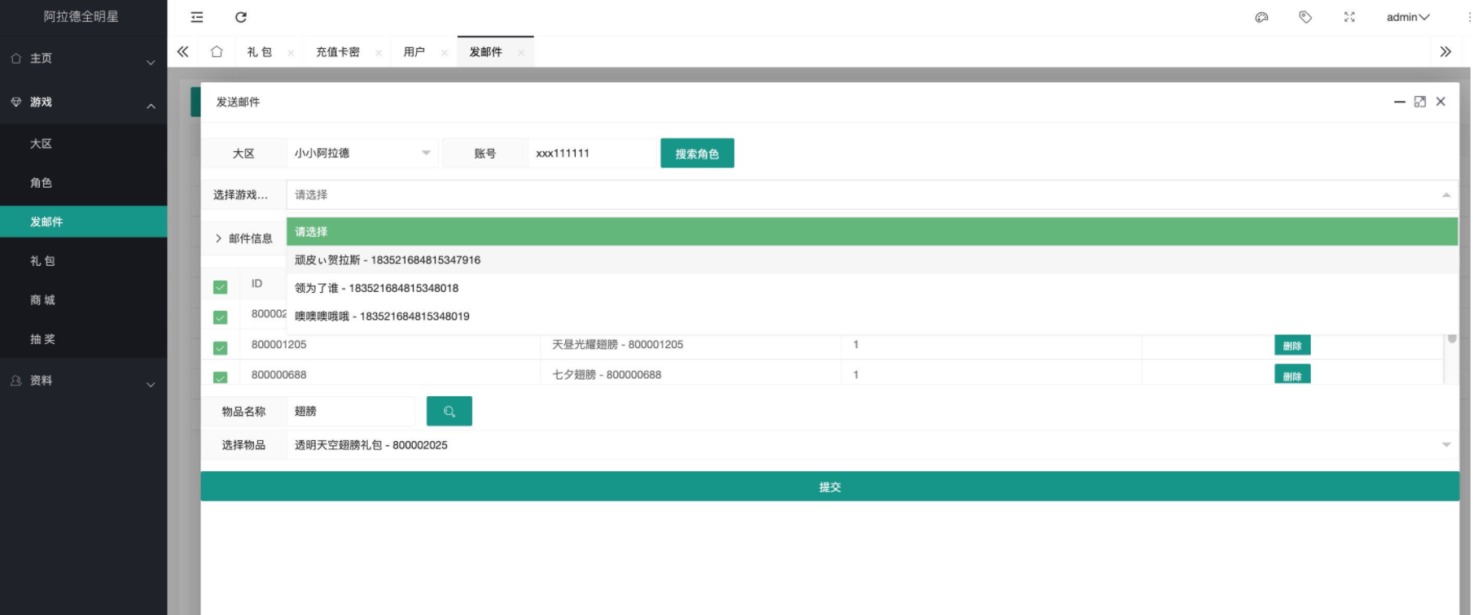The image size is (1473, 615).
Task: Toggle the select-all checkbox in ID header
Action: pyautogui.click(x=220, y=287)
